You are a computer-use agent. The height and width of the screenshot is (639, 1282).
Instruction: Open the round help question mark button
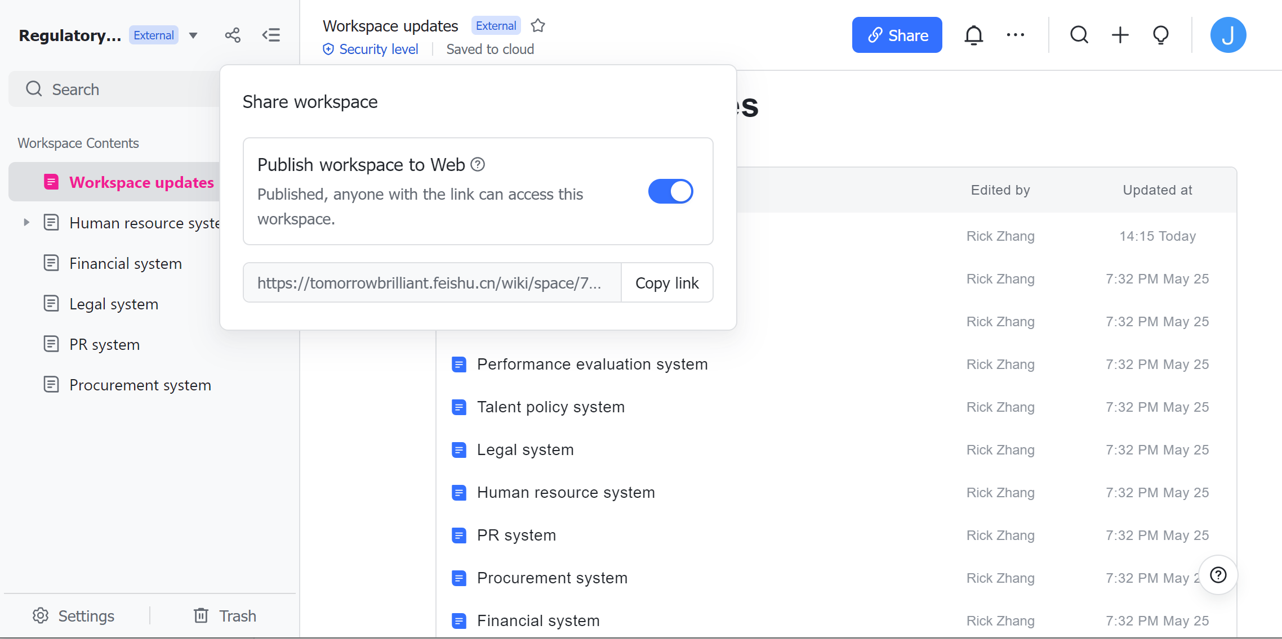coord(1218,575)
